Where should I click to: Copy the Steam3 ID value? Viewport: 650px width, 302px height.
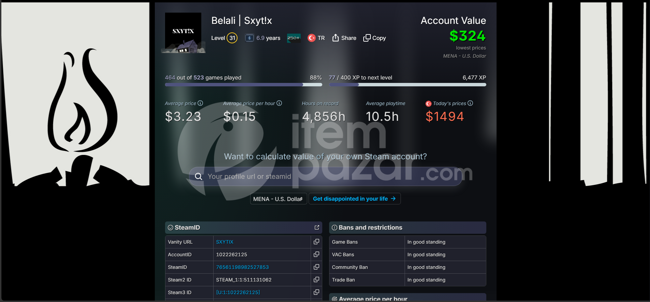316,292
